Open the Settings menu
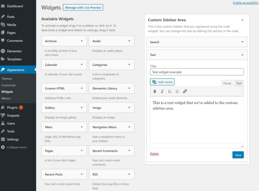 point(13,139)
